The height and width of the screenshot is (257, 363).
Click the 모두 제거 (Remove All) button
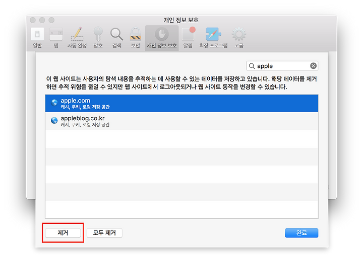pyautogui.click(x=104, y=233)
